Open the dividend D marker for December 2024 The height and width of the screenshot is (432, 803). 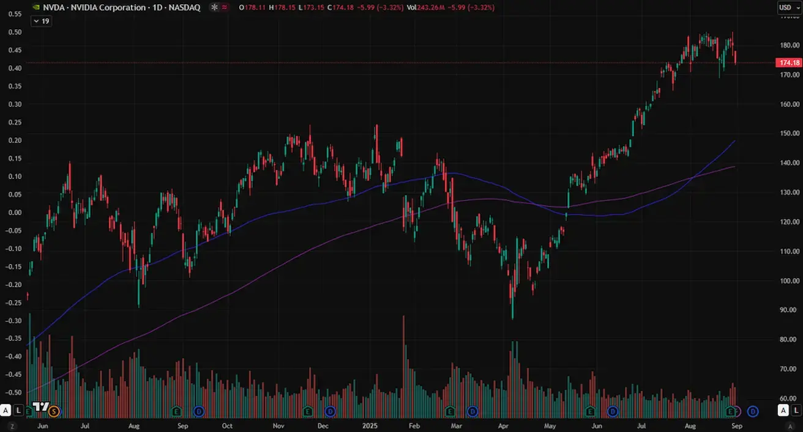pyautogui.click(x=331, y=411)
